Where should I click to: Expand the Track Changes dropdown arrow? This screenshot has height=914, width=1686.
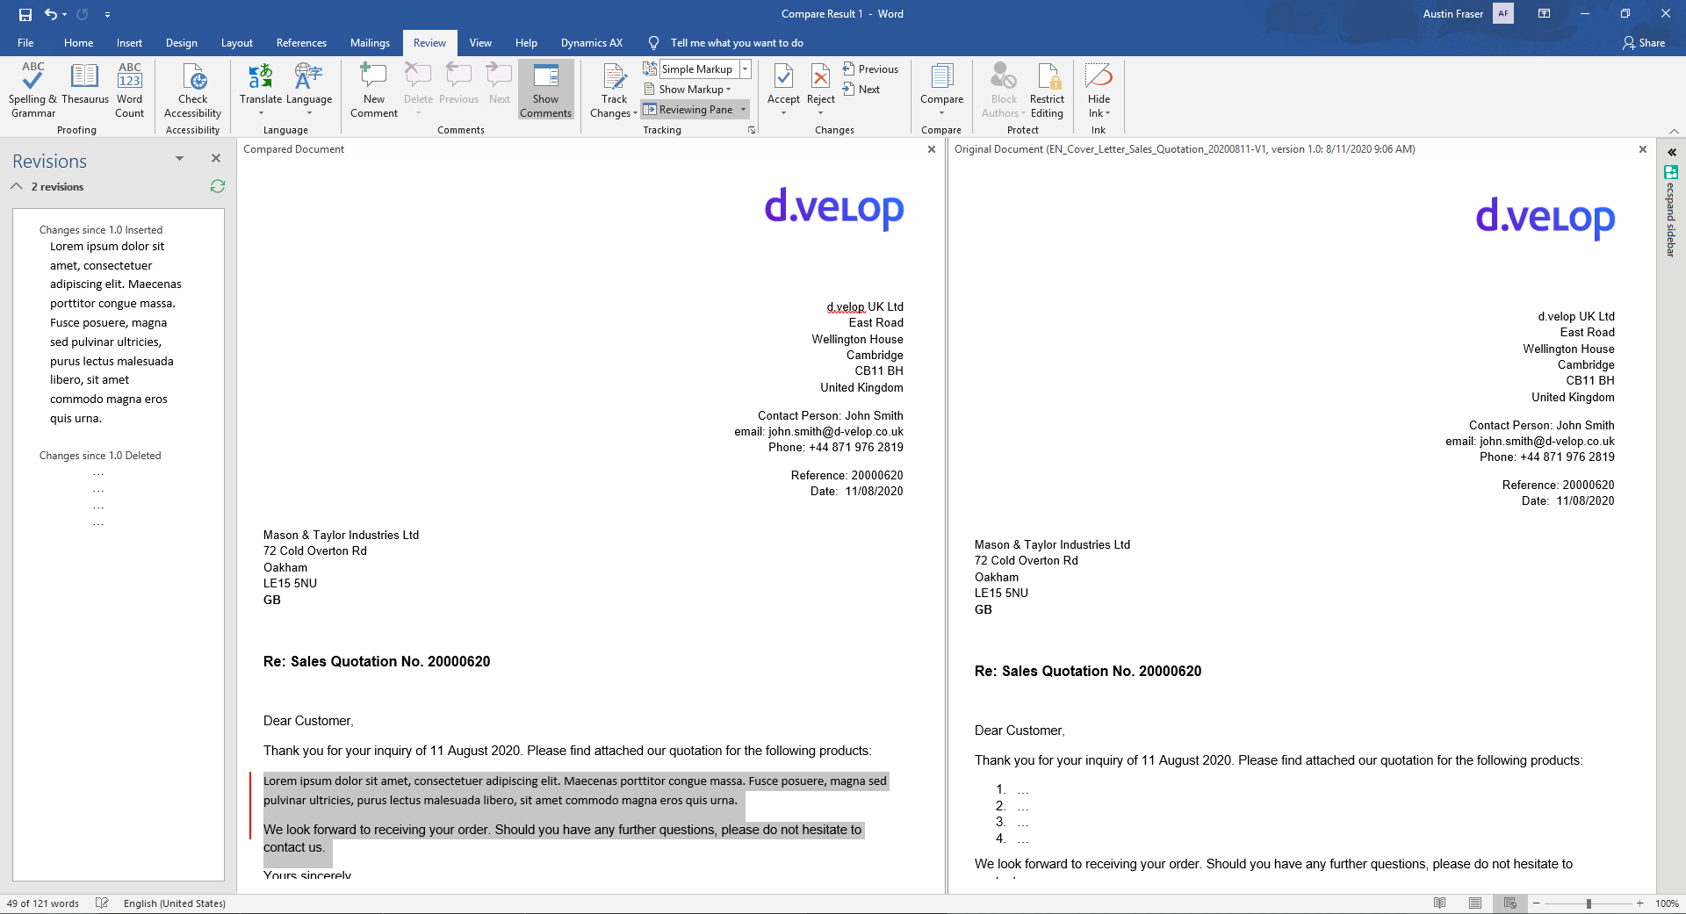pyautogui.click(x=634, y=113)
